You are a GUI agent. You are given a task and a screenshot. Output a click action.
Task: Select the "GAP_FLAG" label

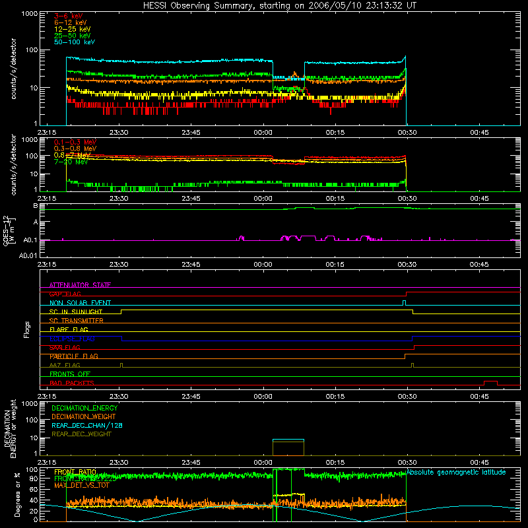tap(65, 294)
